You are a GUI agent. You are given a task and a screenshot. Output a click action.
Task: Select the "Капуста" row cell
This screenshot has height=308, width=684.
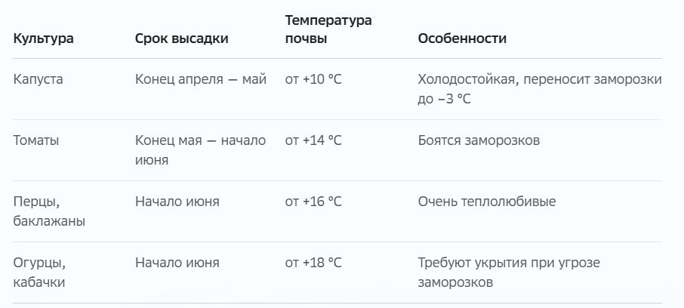click(x=38, y=79)
